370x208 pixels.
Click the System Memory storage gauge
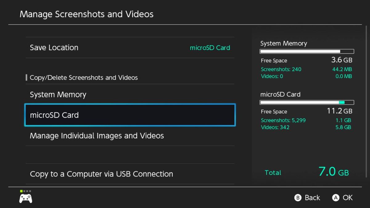pos(306,51)
